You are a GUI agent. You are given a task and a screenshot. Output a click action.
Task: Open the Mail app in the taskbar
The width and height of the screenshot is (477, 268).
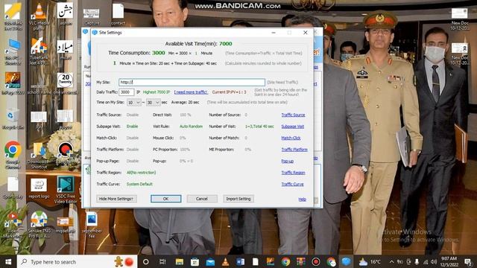pos(210,261)
